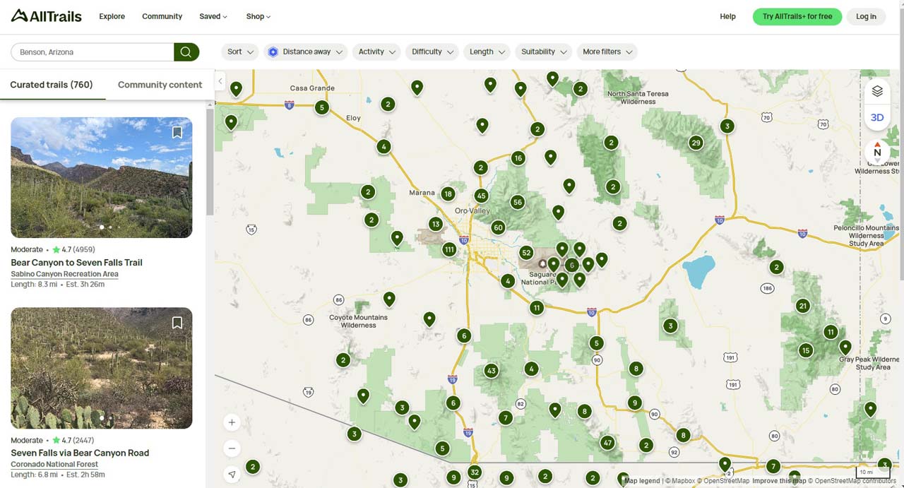Zoom in on the map
This screenshot has height=488, width=904.
(232, 423)
